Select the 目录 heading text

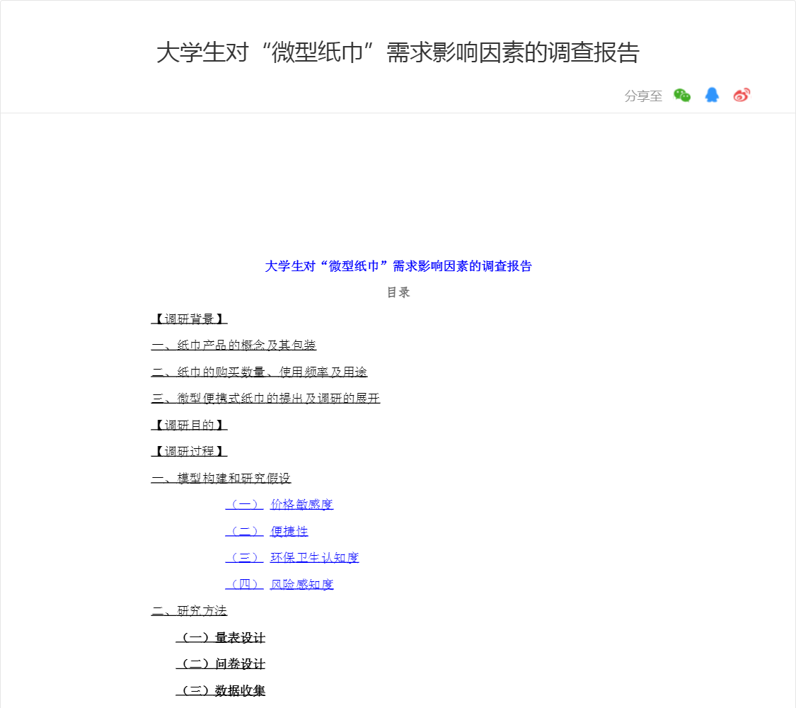click(x=398, y=292)
